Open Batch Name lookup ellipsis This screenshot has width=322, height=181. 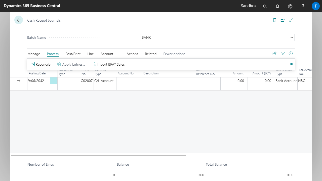[x=291, y=37]
